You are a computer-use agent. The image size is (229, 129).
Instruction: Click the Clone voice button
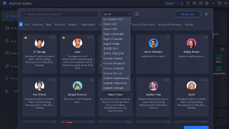pos(187,14)
